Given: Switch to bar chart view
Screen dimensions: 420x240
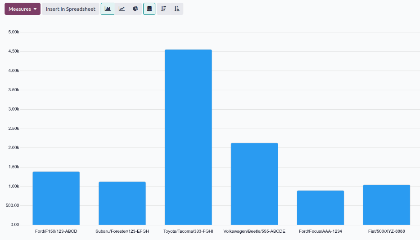Looking at the screenshot, I should [108, 9].
